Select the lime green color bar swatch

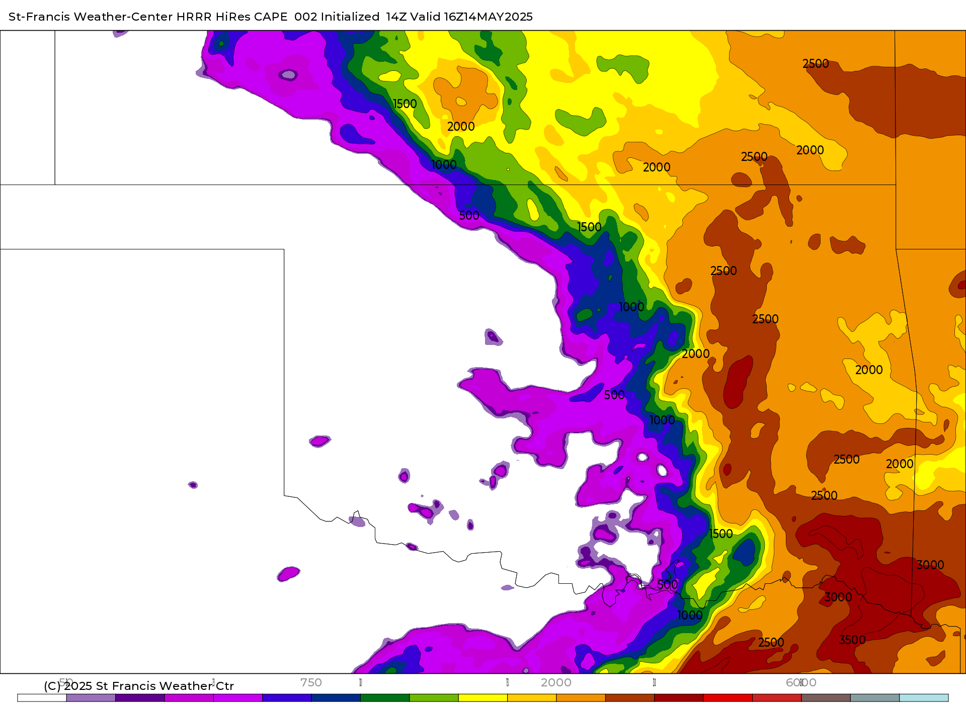(434, 697)
